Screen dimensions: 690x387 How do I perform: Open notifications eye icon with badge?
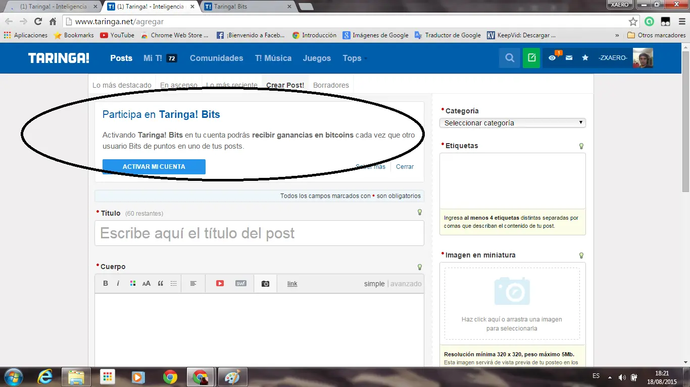point(553,57)
